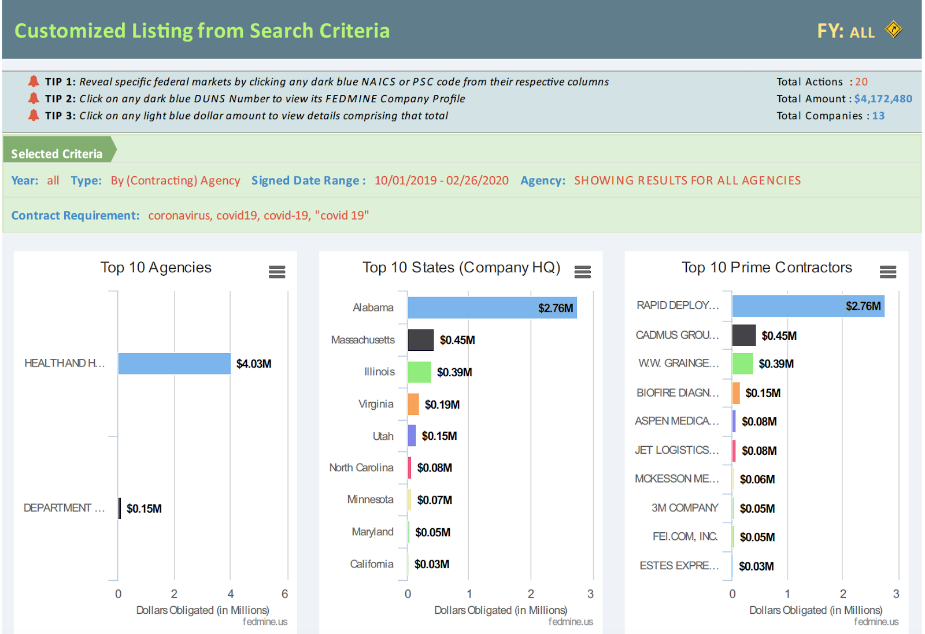Click the 'Maryland' state label

[372, 532]
